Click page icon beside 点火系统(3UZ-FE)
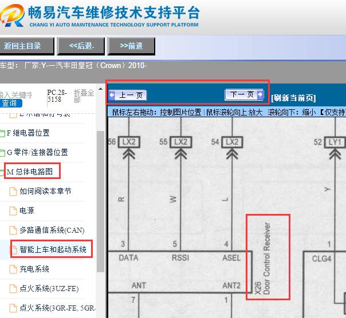This screenshot has height=318, width=346. (x=13, y=289)
